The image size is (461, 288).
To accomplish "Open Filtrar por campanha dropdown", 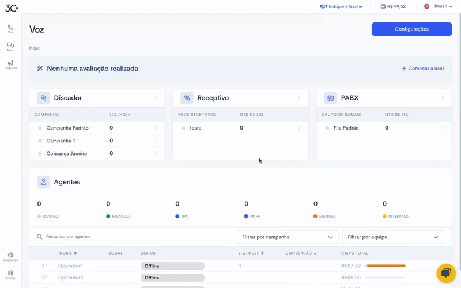I will (x=288, y=237).
